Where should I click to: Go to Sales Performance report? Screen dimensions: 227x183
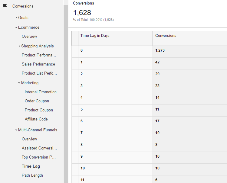[38, 64]
